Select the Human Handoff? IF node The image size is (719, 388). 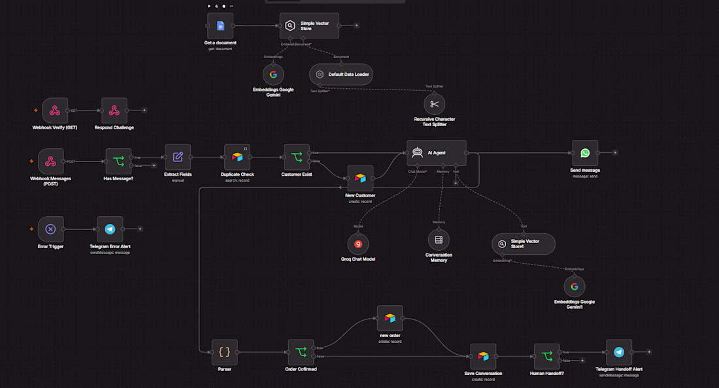547,357
